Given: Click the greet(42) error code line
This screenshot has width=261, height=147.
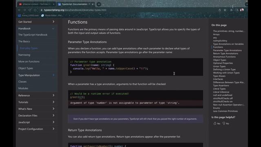Looking at the screenshot, I should tap(77, 97).
